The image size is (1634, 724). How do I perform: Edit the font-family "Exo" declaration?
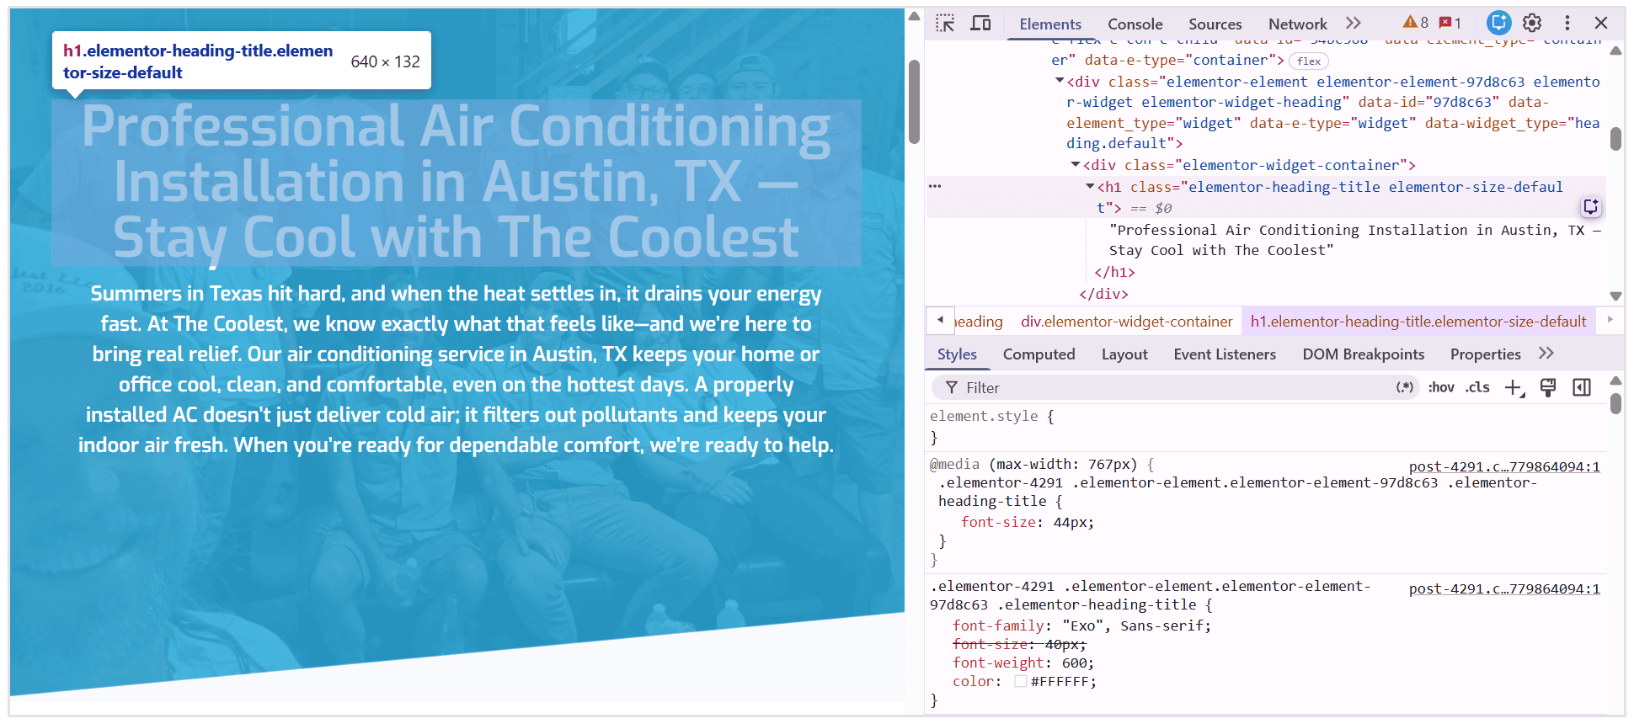tap(1081, 626)
